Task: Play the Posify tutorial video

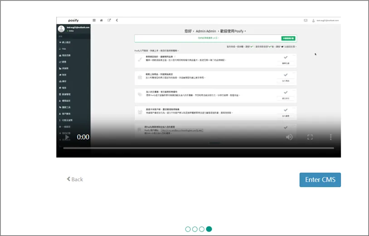Action: [x=67, y=137]
